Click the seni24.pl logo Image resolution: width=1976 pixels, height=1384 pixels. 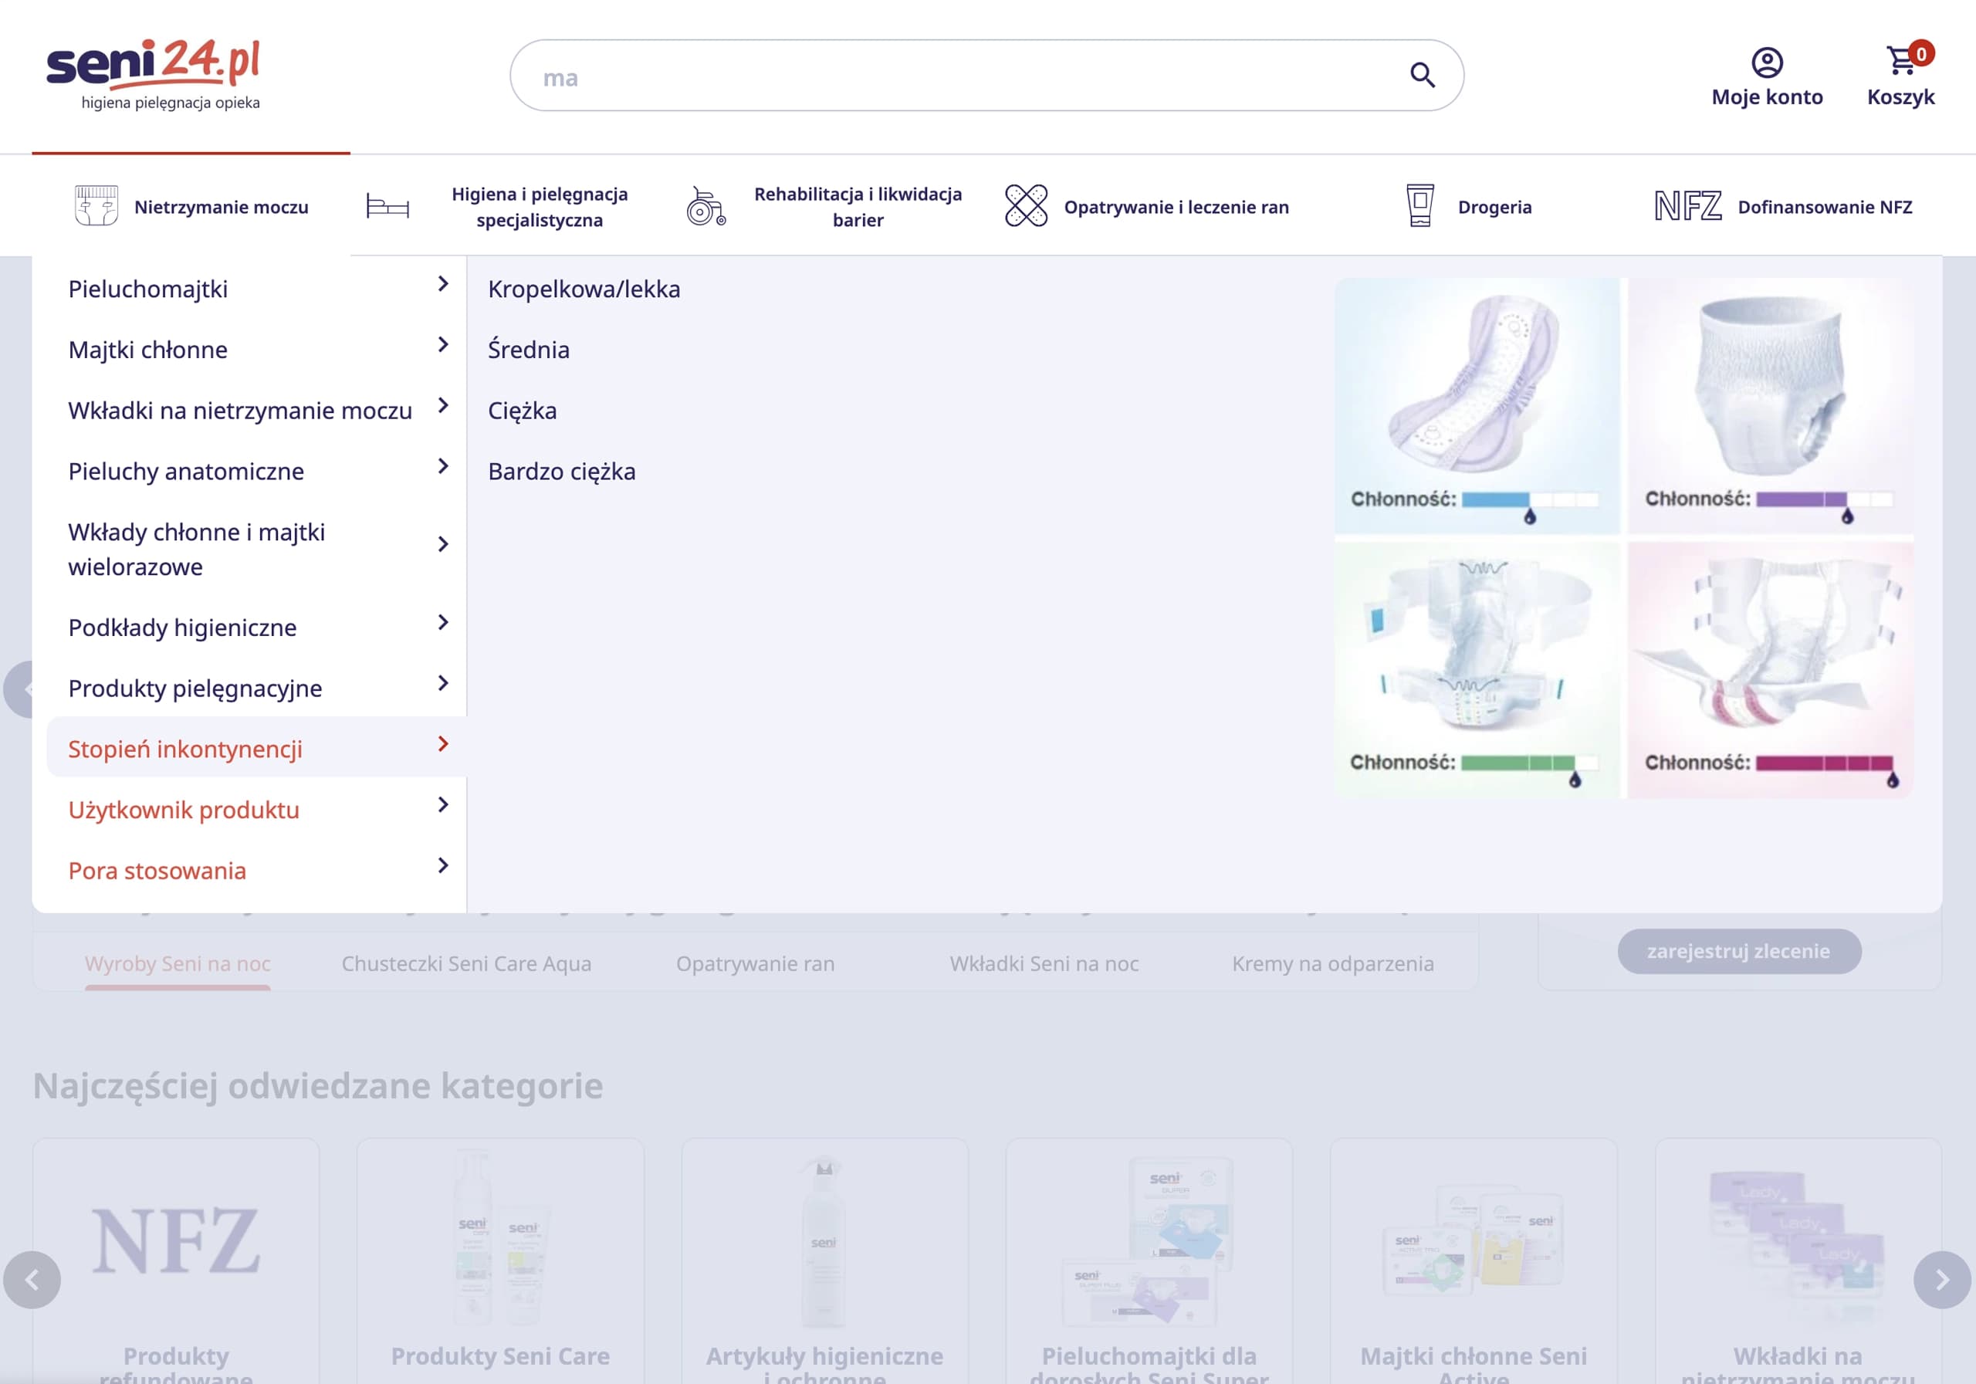point(153,75)
